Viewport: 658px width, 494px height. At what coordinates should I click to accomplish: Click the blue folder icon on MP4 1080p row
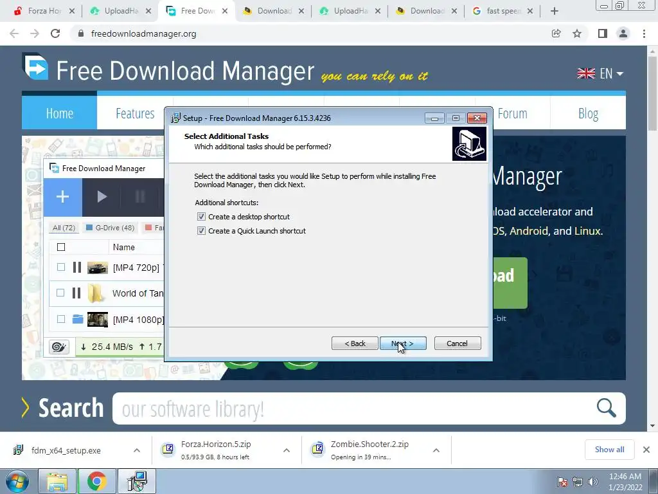78,319
